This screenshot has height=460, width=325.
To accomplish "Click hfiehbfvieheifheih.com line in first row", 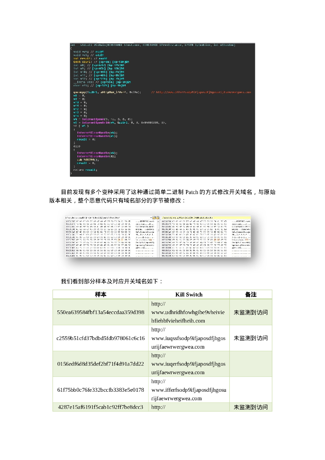I will pyautogui.click(x=178, y=321).
